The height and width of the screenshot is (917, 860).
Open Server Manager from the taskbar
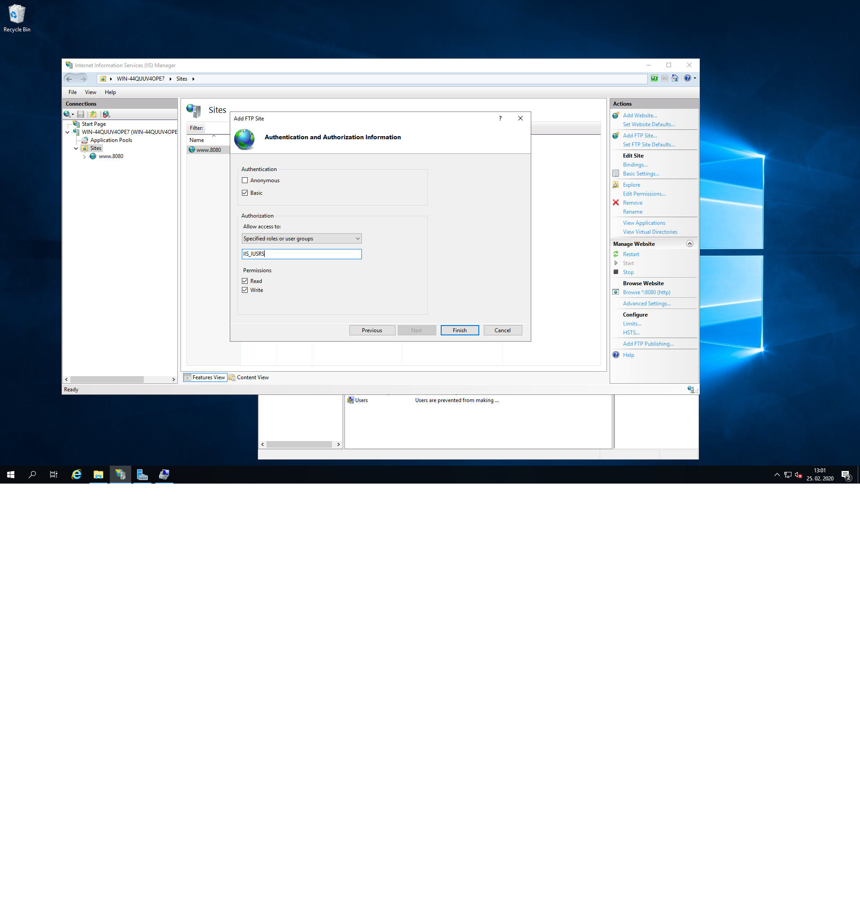(142, 475)
